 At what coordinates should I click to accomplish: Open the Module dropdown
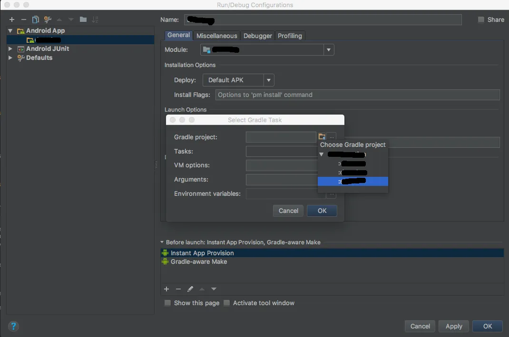click(x=329, y=49)
